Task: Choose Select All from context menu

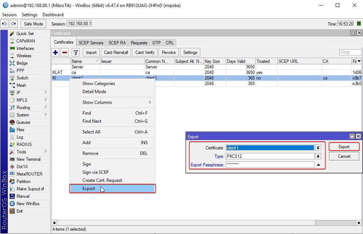Action: click(x=112, y=132)
